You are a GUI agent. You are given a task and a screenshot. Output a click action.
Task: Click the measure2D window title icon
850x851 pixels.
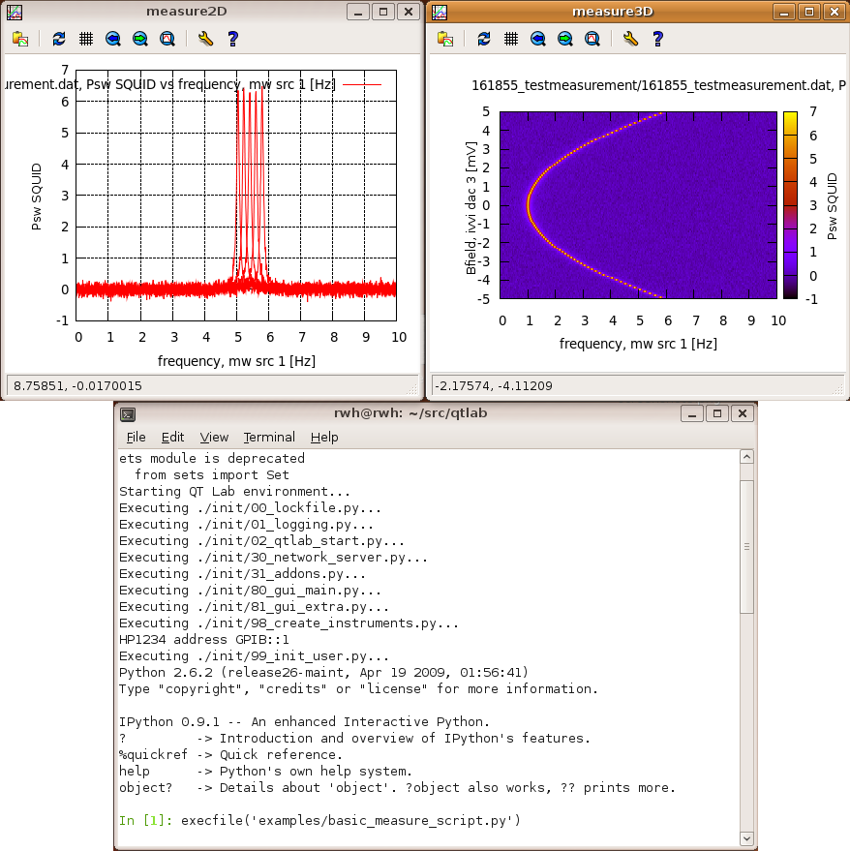(x=15, y=12)
